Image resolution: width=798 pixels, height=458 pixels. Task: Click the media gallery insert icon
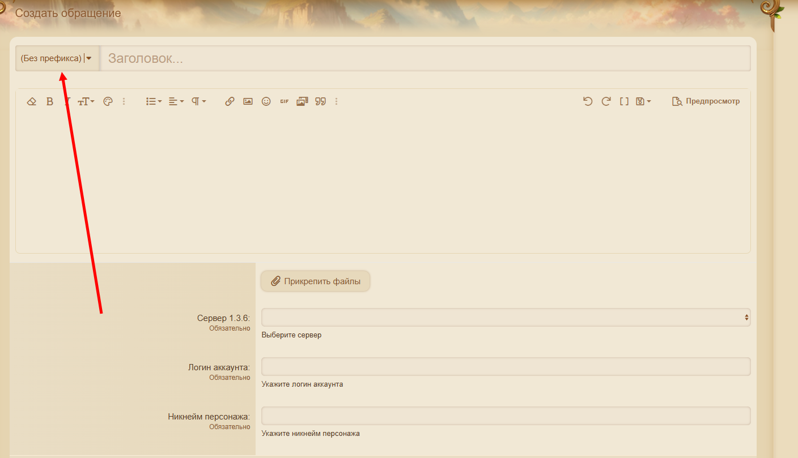[302, 101]
